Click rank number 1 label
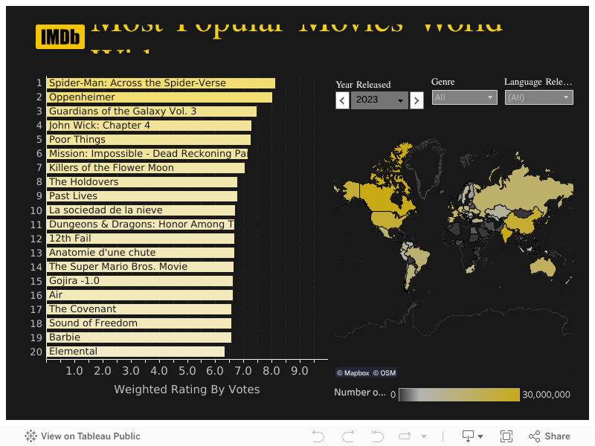Image resolution: width=595 pixels, height=446 pixels. point(39,83)
